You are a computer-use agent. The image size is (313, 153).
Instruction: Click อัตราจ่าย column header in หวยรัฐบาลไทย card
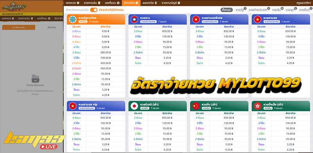(x=105, y=26)
